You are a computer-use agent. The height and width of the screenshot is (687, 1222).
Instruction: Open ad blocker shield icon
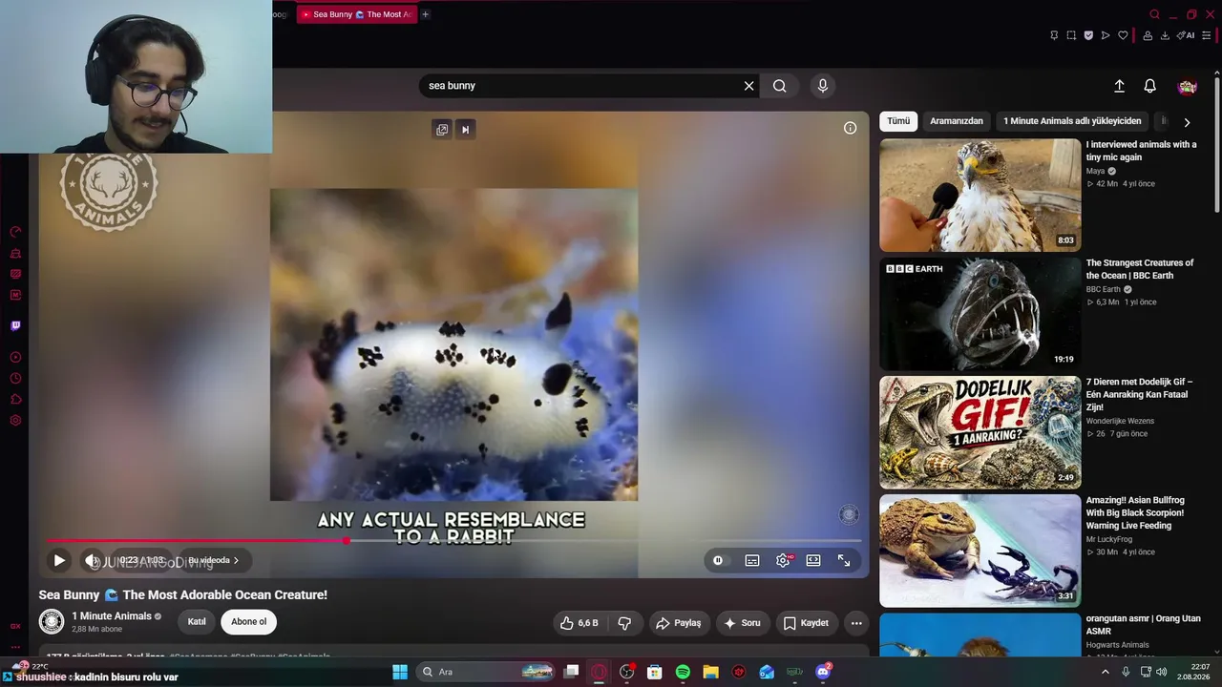click(x=1088, y=35)
